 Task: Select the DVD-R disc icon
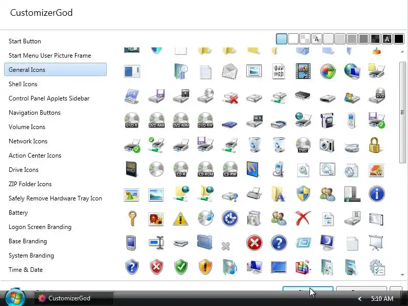point(132,120)
